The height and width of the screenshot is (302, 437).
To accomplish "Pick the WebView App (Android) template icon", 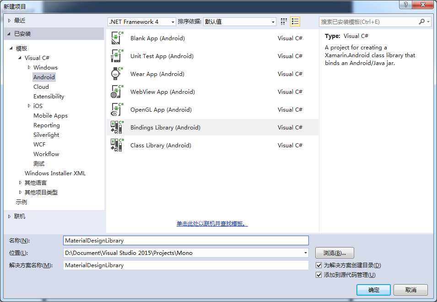I will [x=117, y=92].
